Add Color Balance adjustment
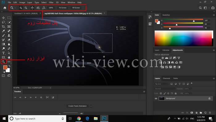 coord(164,63)
